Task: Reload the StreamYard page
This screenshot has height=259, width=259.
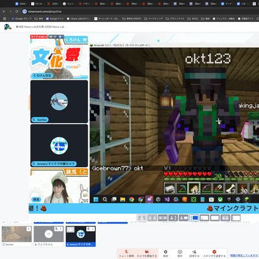Action: 17,12
